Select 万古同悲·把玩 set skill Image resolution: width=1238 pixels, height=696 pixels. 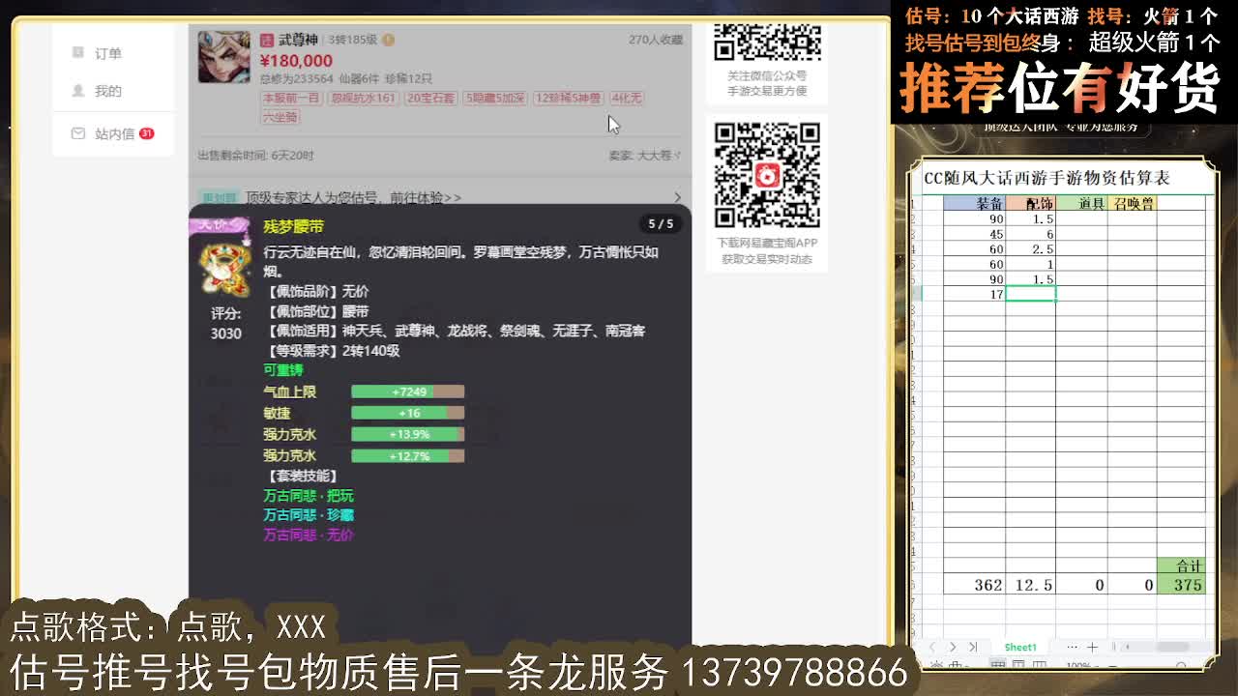pos(309,496)
